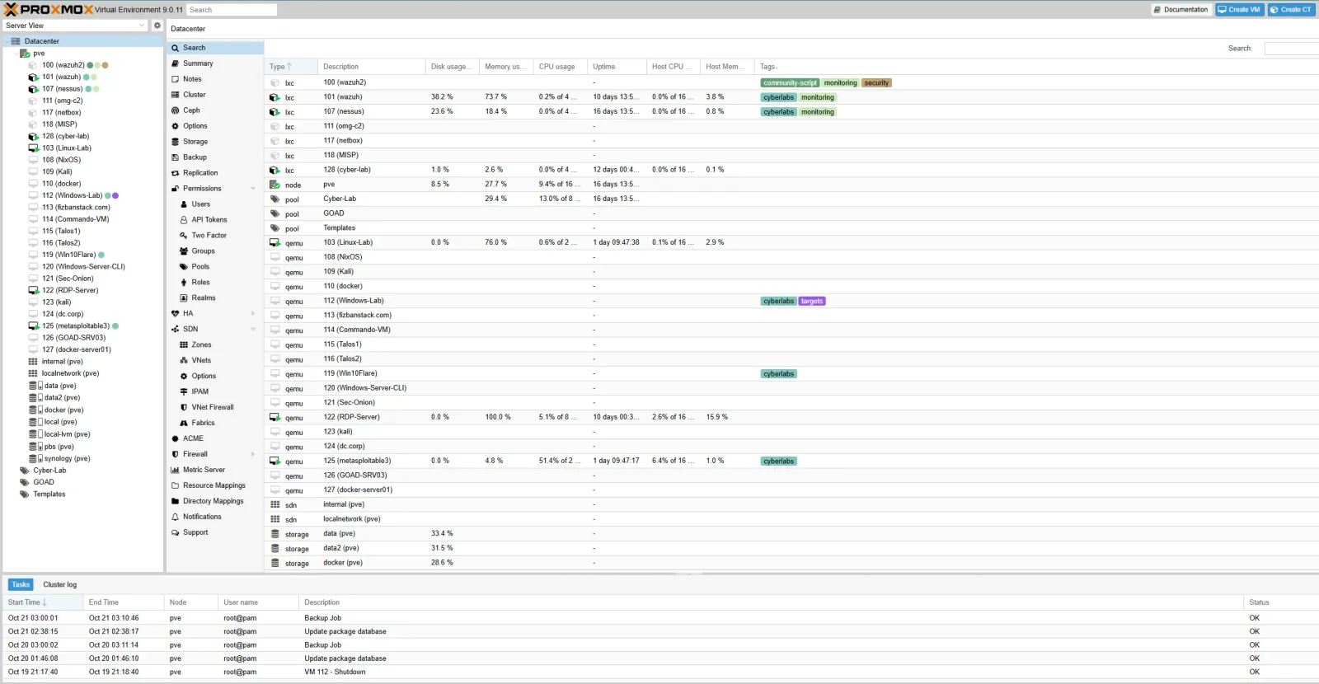The width and height of the screenshot is (1319, 684).
Task: Select the Datacenter root tree node
Action: [41, 41]
